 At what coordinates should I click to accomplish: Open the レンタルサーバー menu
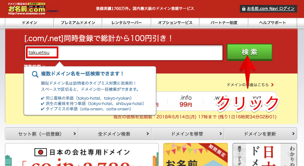click(x=126, y=23)
